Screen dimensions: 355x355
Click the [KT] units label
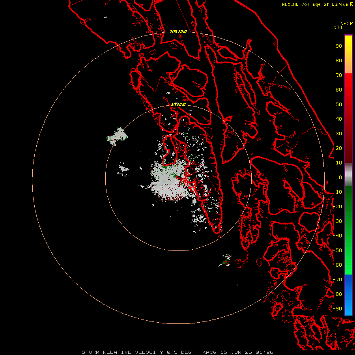[336, 27]
